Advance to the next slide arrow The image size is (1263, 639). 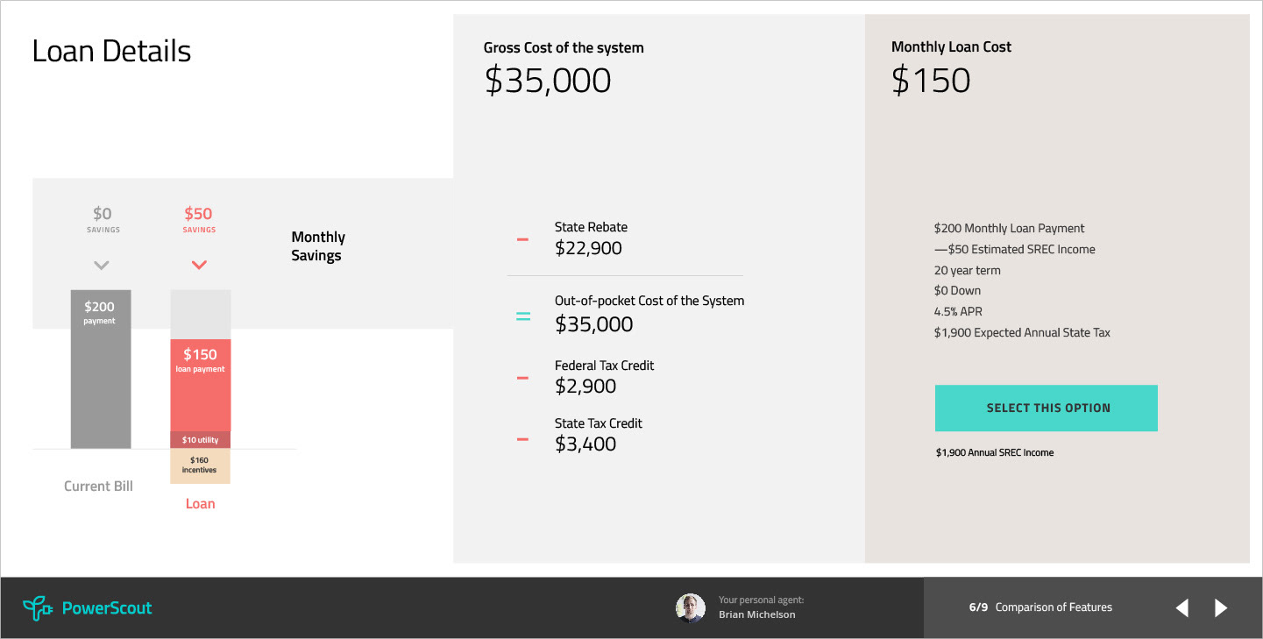pos(1221,607)
